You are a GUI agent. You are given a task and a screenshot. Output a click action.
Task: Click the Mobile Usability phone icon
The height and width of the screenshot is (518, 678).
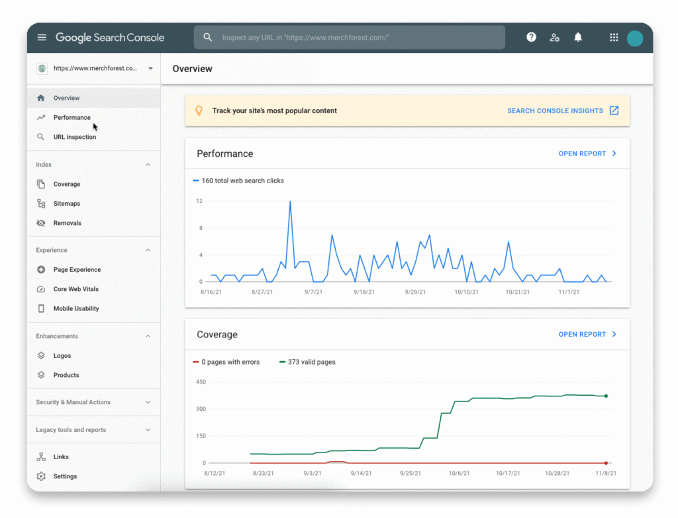pos(41,308)
